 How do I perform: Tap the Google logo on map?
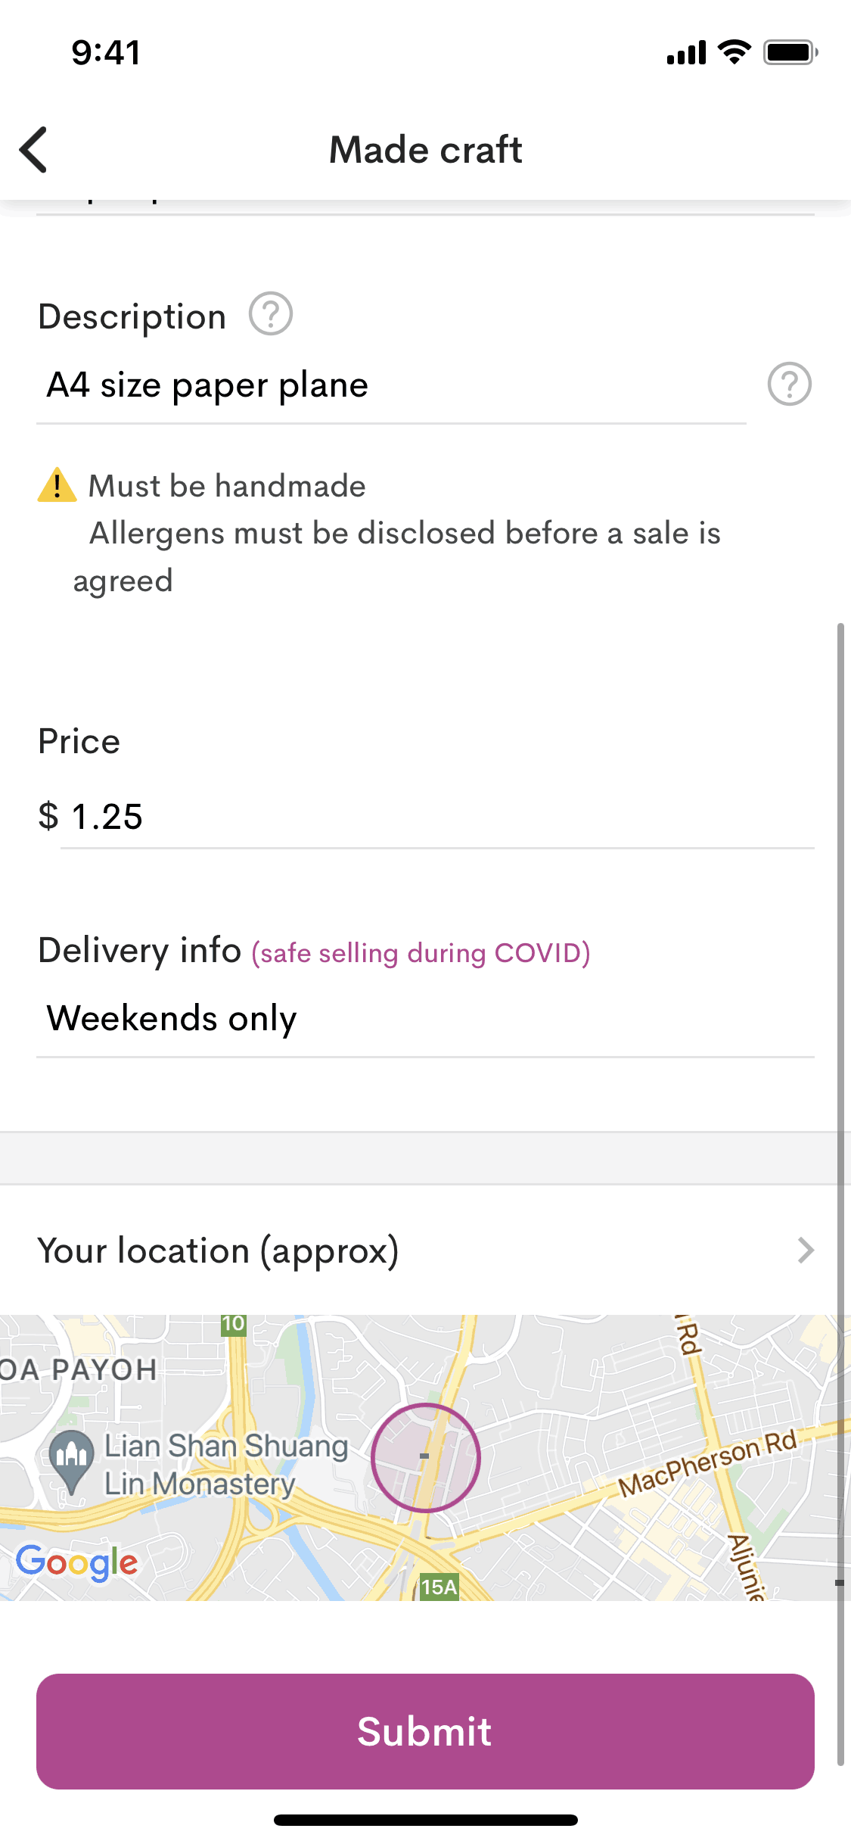77,1561
